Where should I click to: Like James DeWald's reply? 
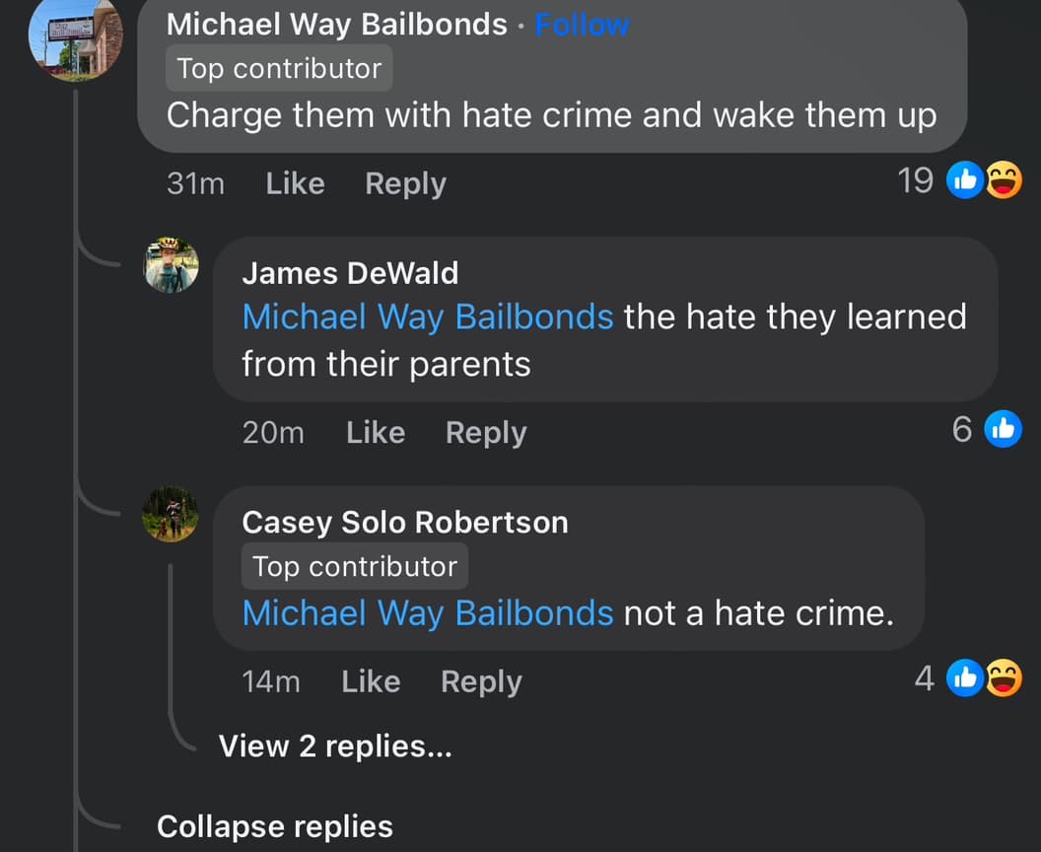(x=376, y=432)
